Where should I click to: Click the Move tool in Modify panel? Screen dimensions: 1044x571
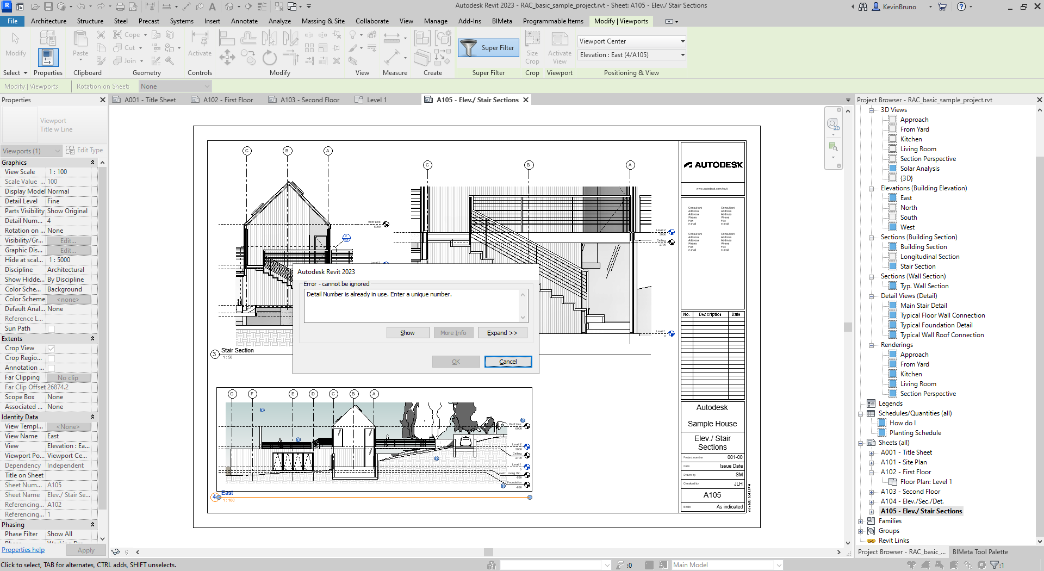click(x=227, y=57)
